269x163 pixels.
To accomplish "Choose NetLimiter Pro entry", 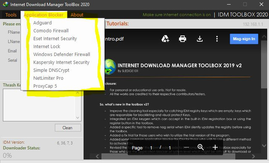I will coord(48,78).
